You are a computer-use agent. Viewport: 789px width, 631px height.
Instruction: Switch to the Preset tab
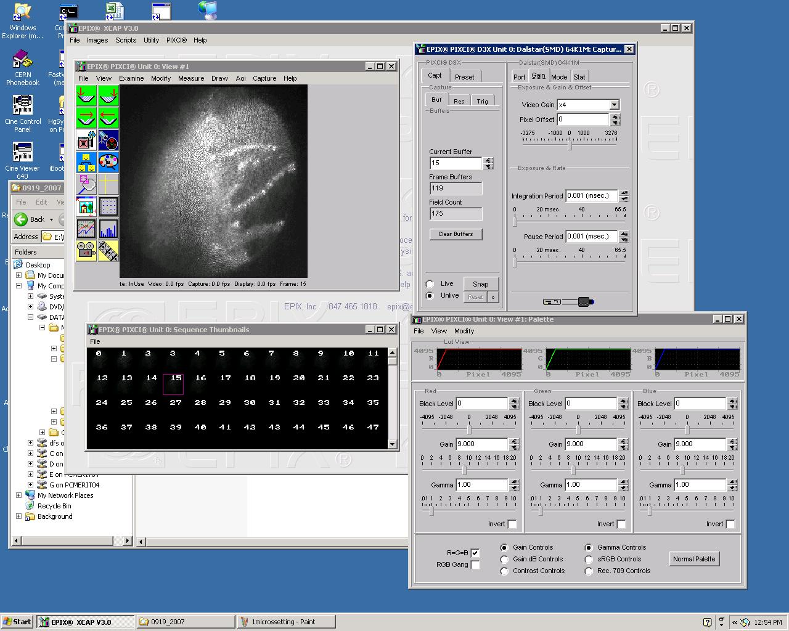[465, 77]
